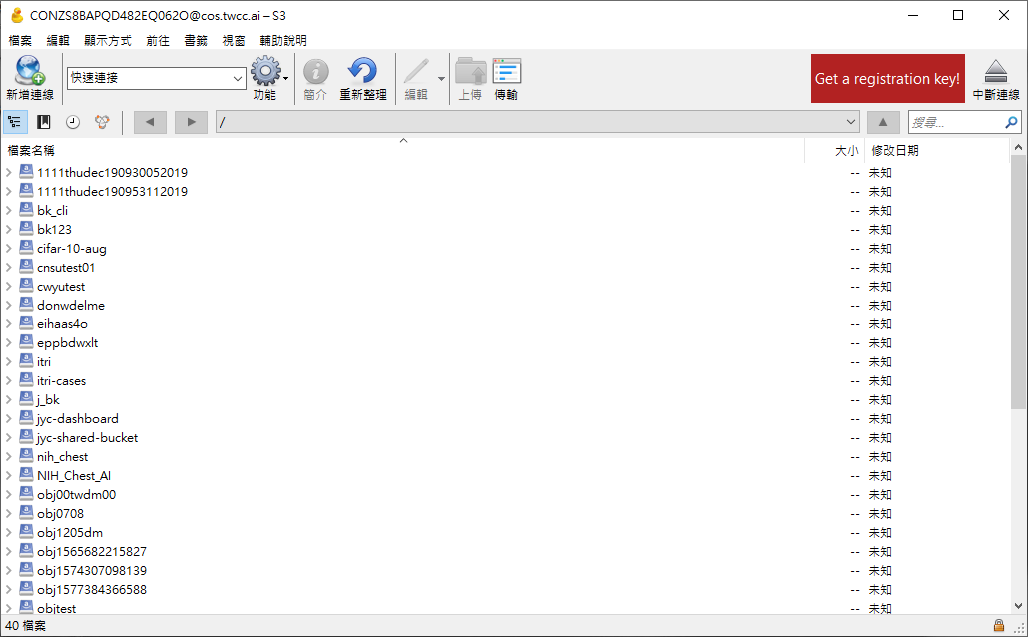This screenshot has width=1028, height=637.
Task: Click the 40 檔案 status bar text
Action: [x=26, y=626]
